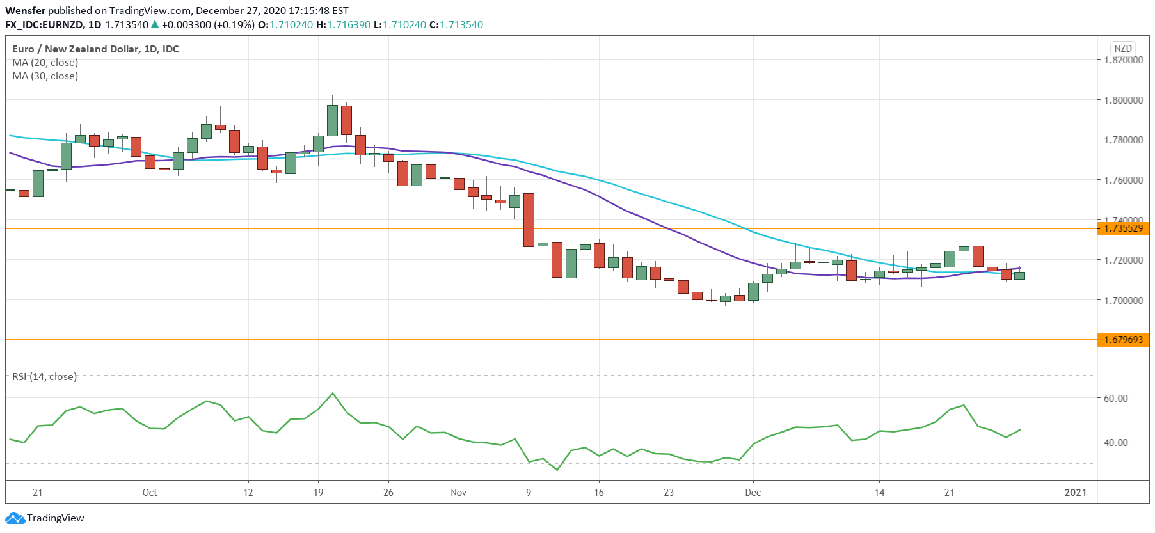Click the TradingView cloud logo icon

coord(15,518)
